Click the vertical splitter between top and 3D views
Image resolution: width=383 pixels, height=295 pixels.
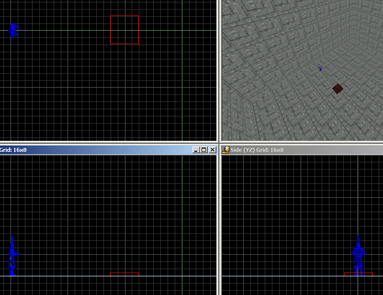(219, 72)
